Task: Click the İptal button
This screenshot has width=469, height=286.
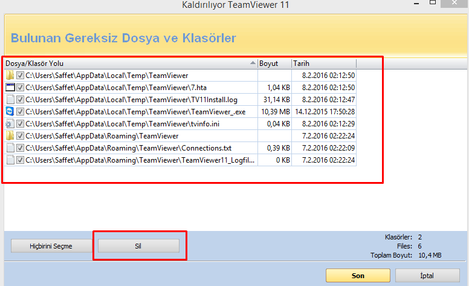Action: point(427,276)
